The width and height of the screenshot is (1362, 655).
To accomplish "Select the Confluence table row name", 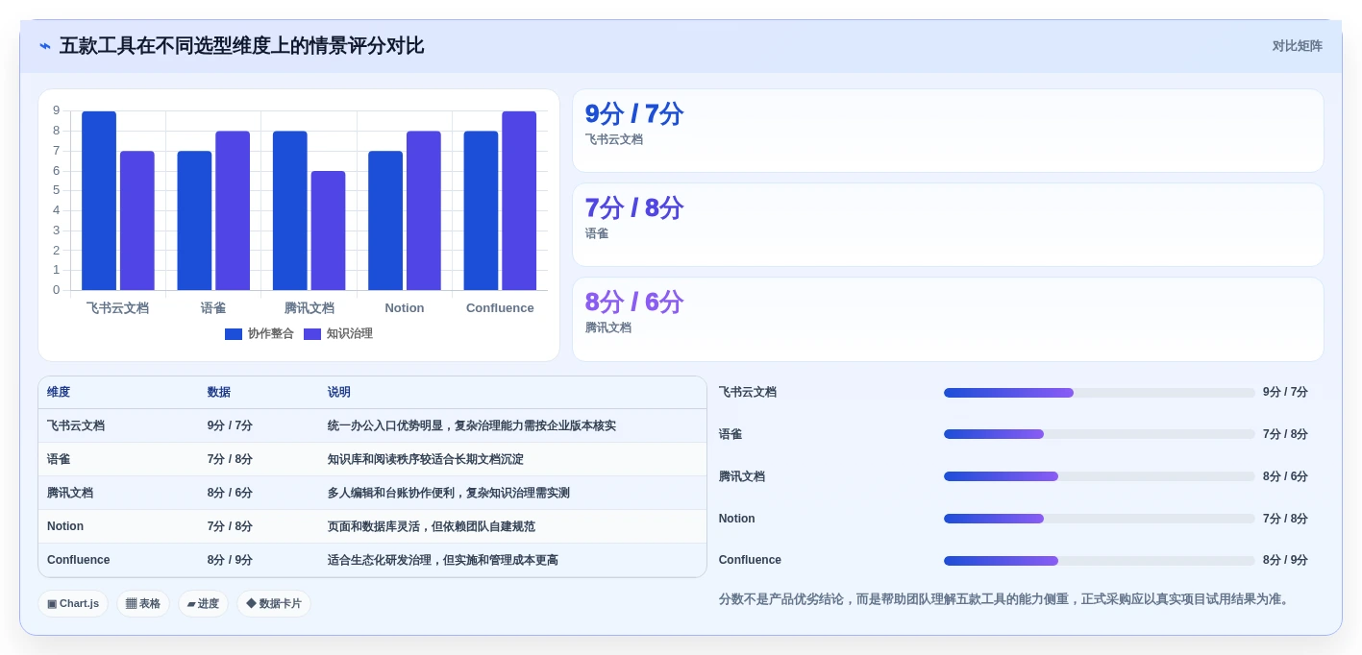I will (79, 561).
